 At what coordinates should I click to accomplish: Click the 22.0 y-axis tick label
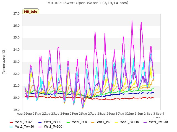17,74
